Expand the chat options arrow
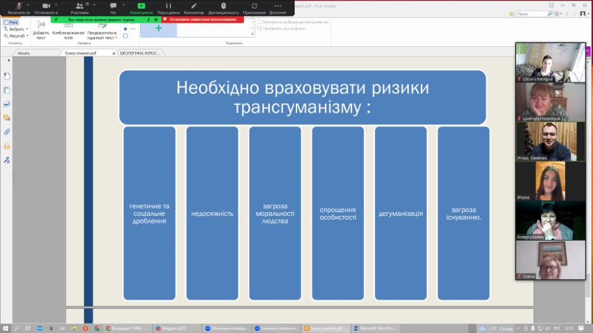The image size is (593, 333). click(x=124, y=5)
